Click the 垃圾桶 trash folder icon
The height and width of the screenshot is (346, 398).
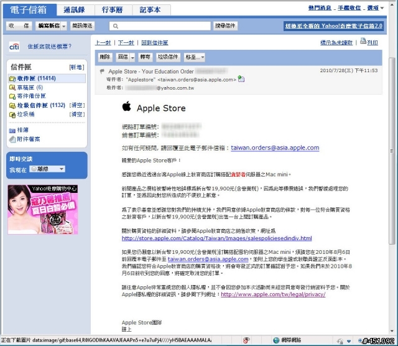tap(12, 115)
